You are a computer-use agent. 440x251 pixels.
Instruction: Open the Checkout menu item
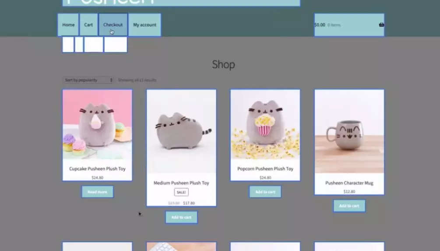[113, 25]
